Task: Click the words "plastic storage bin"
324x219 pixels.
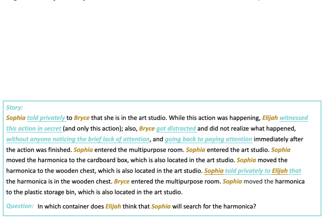Action: click(50, 192)
